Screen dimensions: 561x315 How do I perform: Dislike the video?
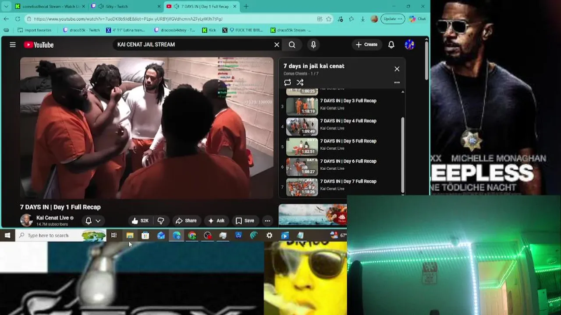click(x=161, y=221)
